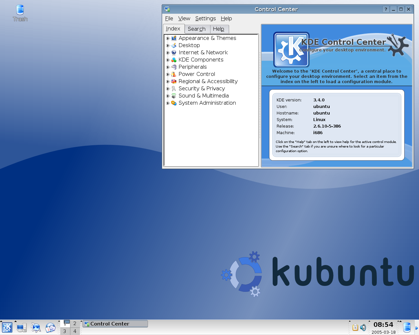Image resolution: width=419 pixels, height=335 pixels.
Task: Switch to virtual desktop 3 in pager
Action: coord(65,331)
